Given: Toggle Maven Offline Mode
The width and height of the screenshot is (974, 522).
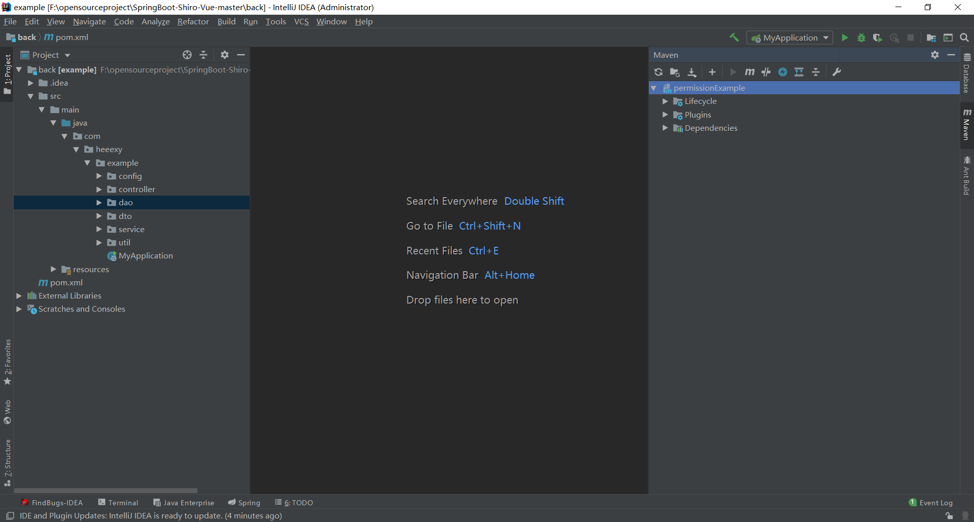Looking at the screenshot, I should pyautogui.click(x=766, y=72).
